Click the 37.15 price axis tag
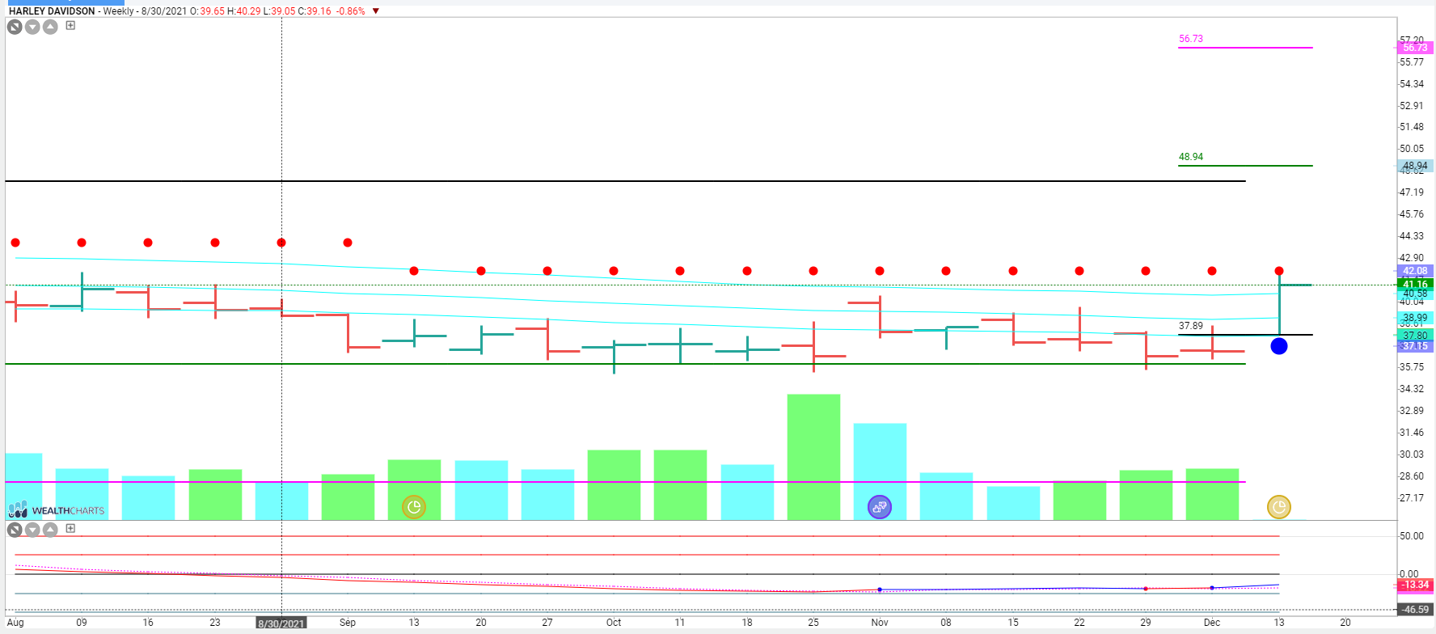The height and width of the screenshot is (634, 1436). click(x=1415, y=346)
